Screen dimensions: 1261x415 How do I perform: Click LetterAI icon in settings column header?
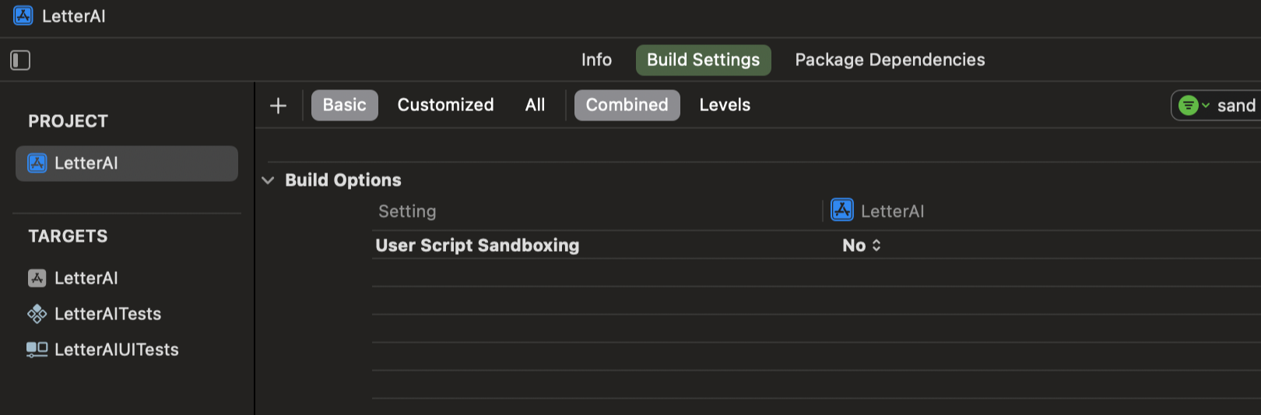[842, 211]
